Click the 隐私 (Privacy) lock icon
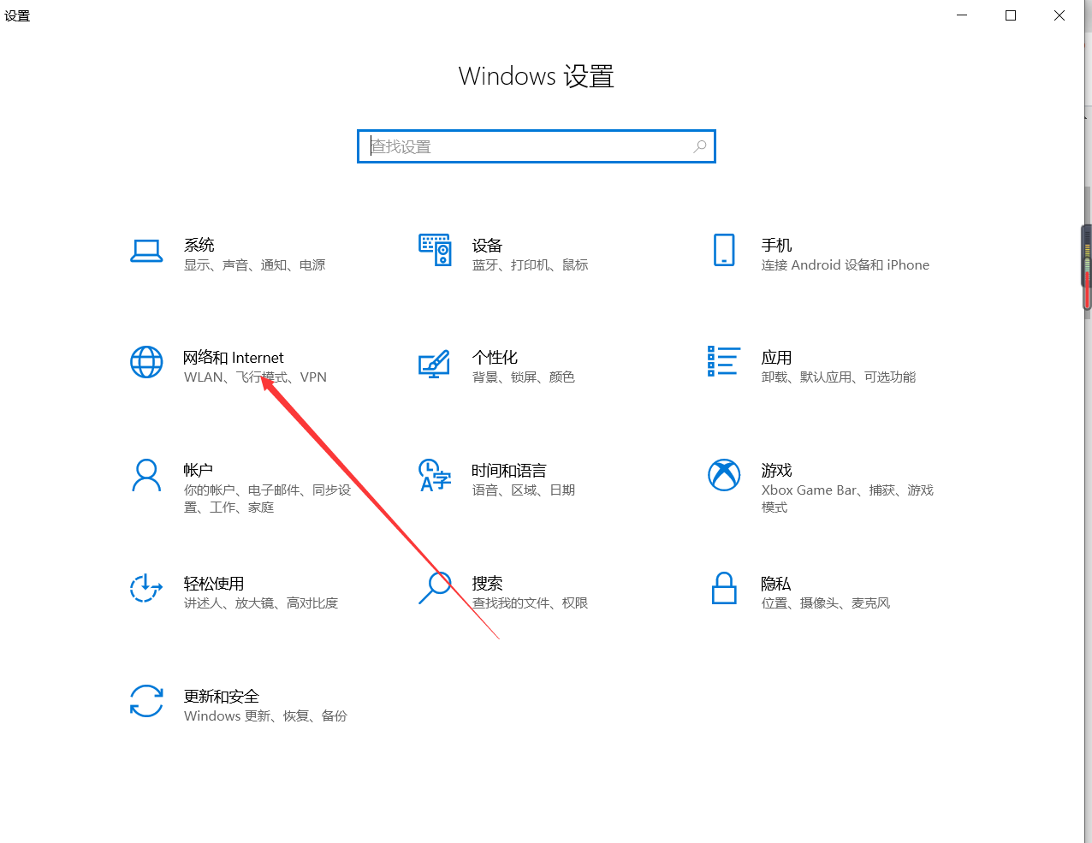The width and height of the screenshot is (1092, 843). point(724,588)
